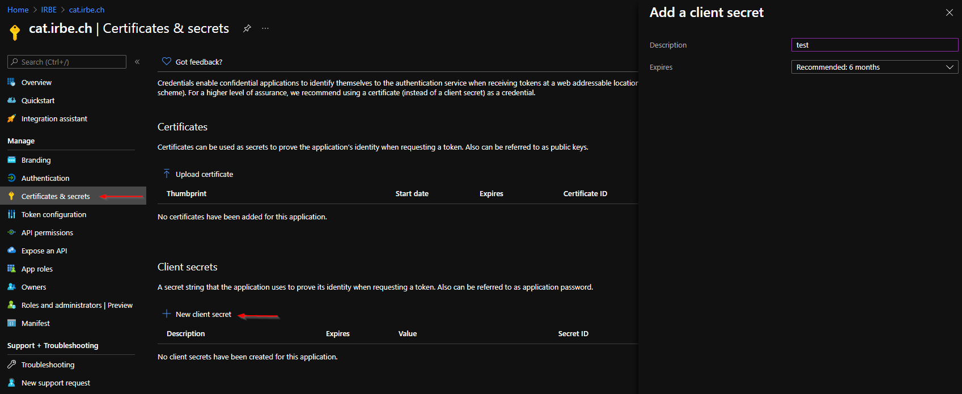Image resolution: width=962 pixels, height=394 pixels.
Task: Click the API permissions icon
Action: (x=11, y=232)
